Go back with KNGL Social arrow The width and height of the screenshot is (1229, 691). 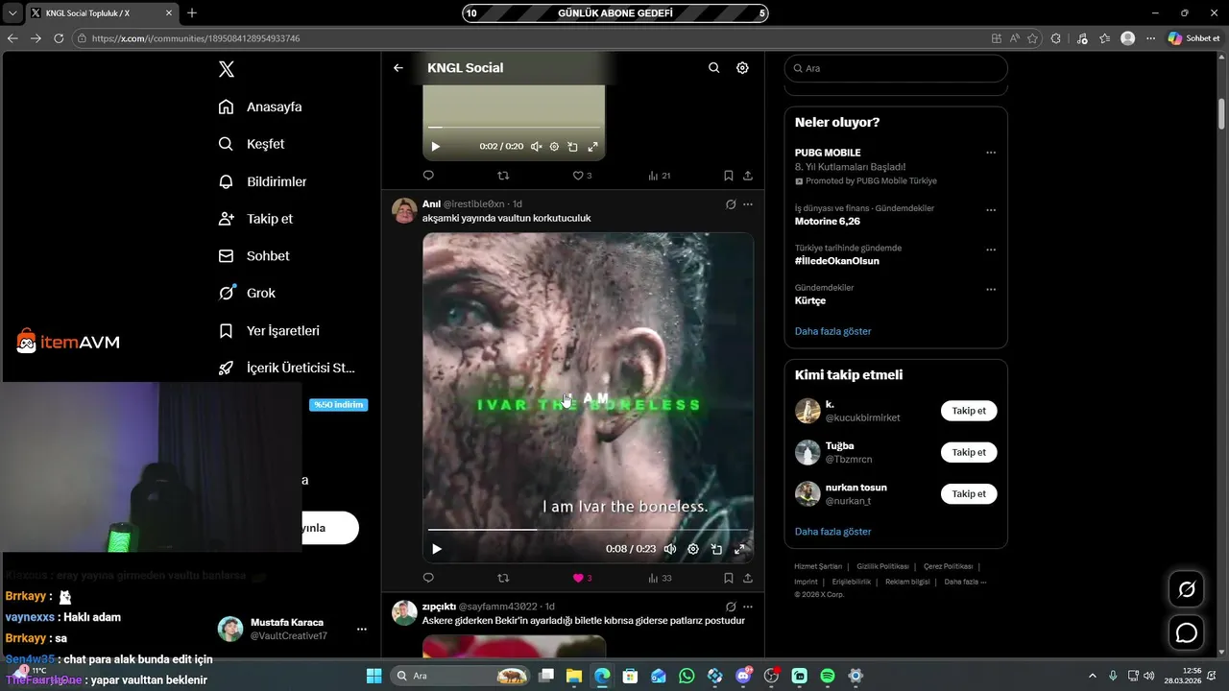click(x=398, y=68)
